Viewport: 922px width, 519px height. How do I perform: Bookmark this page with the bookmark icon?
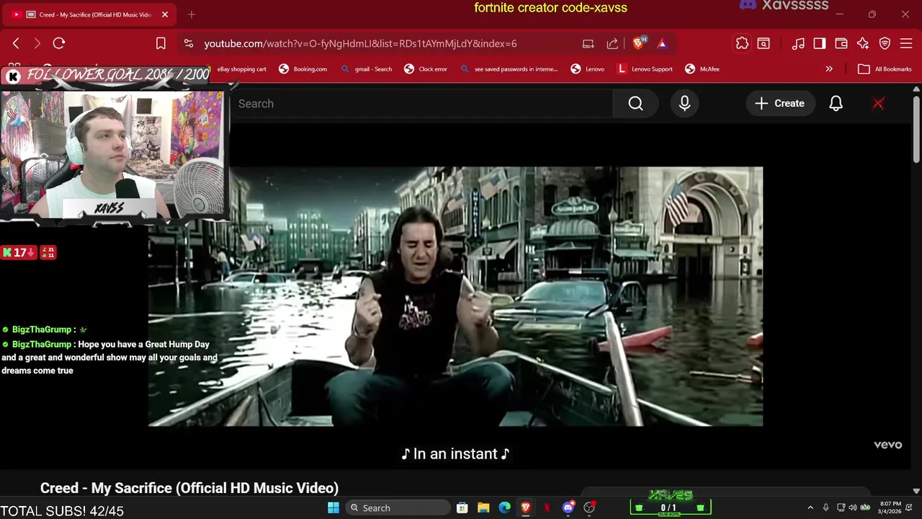coord(161,43)
